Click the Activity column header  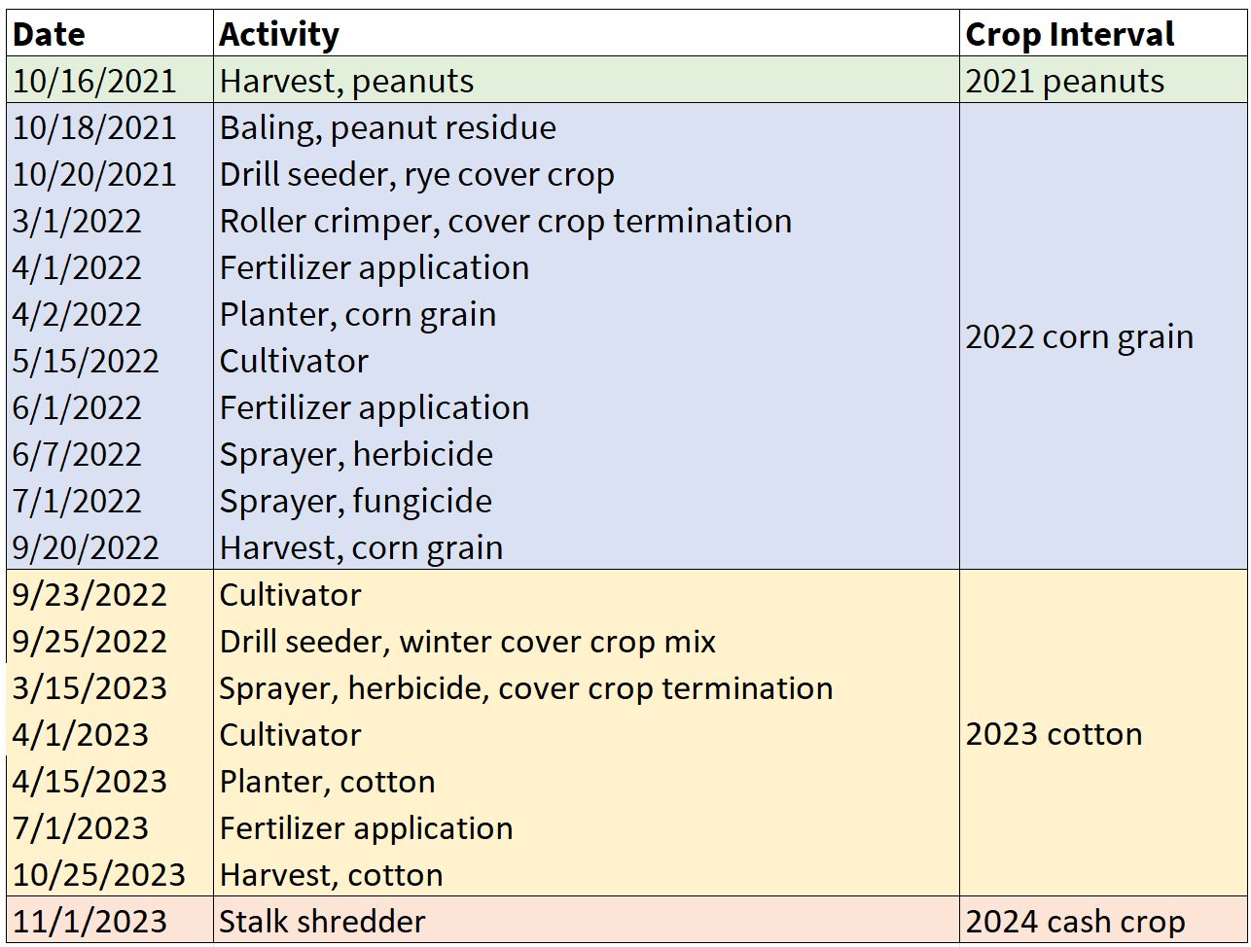click(x=279, y=35)
